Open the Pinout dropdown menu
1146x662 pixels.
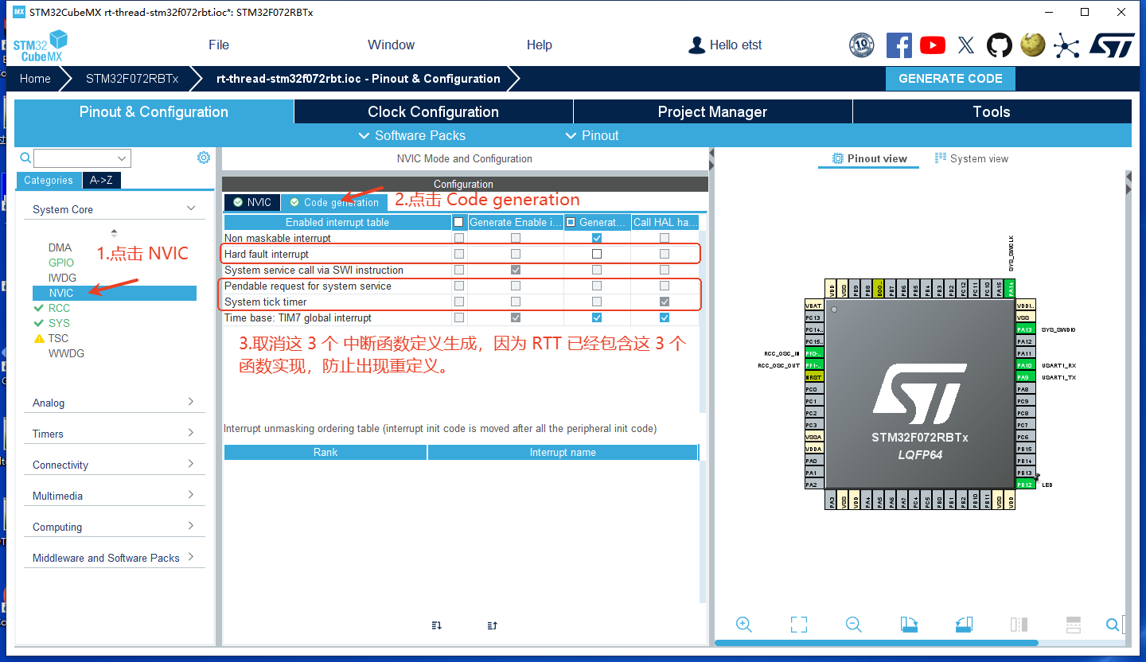point(592,135)
